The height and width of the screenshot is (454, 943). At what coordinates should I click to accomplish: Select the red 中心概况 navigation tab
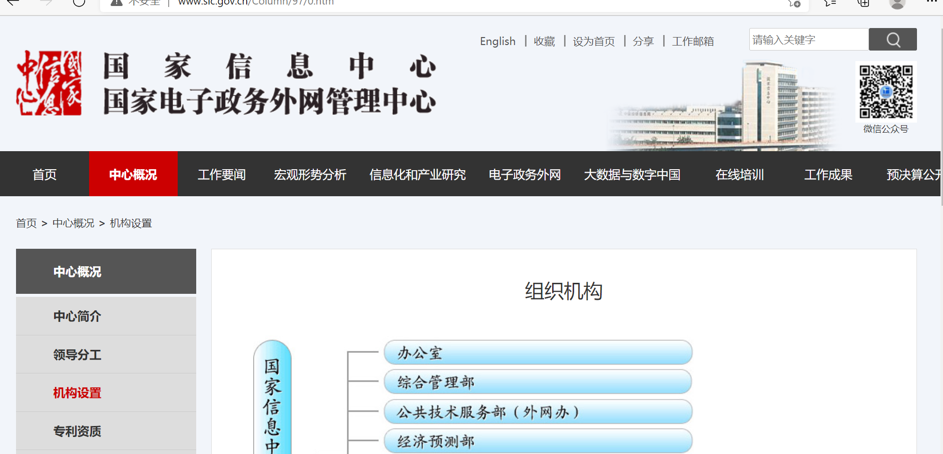133,174
